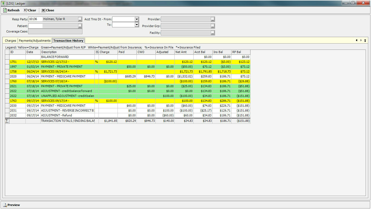This screenshot has width=371, height=209.
Task: Sort by the Date column header
Action: (33, 52)
